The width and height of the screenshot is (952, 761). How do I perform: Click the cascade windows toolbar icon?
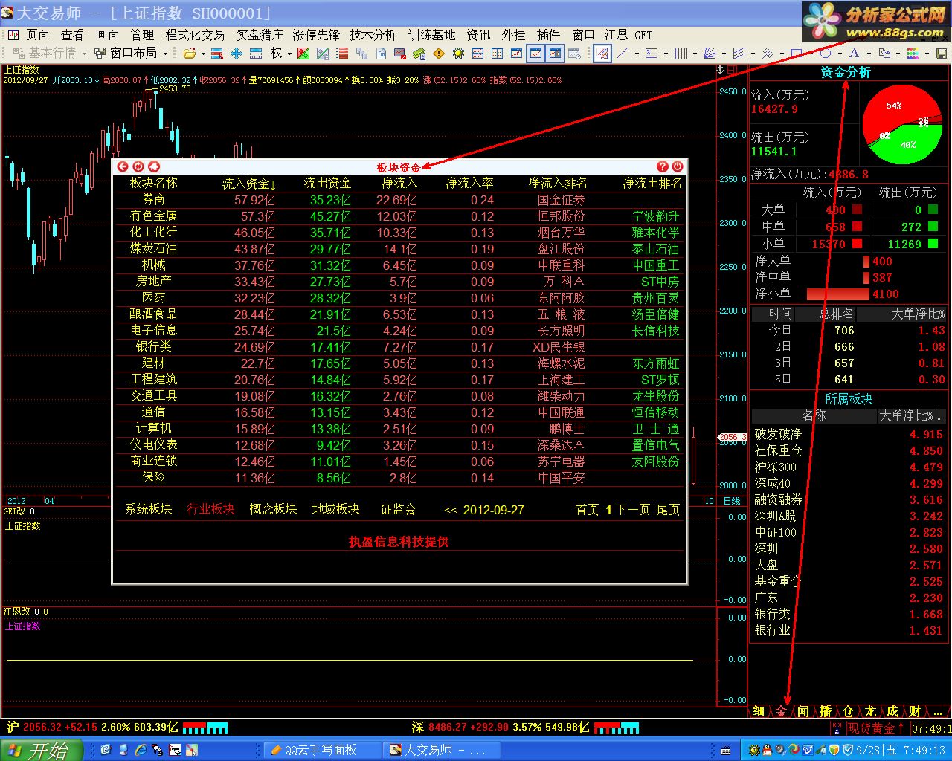[361, 54]
